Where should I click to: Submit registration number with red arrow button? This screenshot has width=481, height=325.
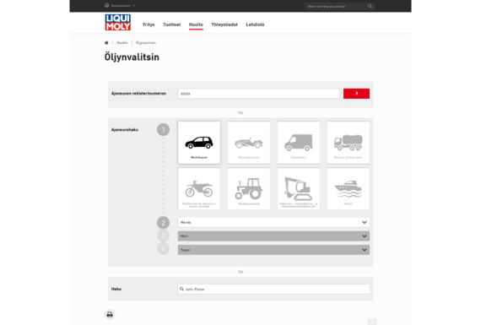356,94
